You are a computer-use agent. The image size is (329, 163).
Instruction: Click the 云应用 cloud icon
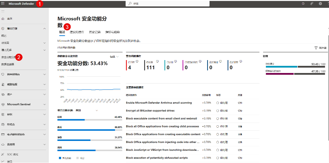point(3,144)
